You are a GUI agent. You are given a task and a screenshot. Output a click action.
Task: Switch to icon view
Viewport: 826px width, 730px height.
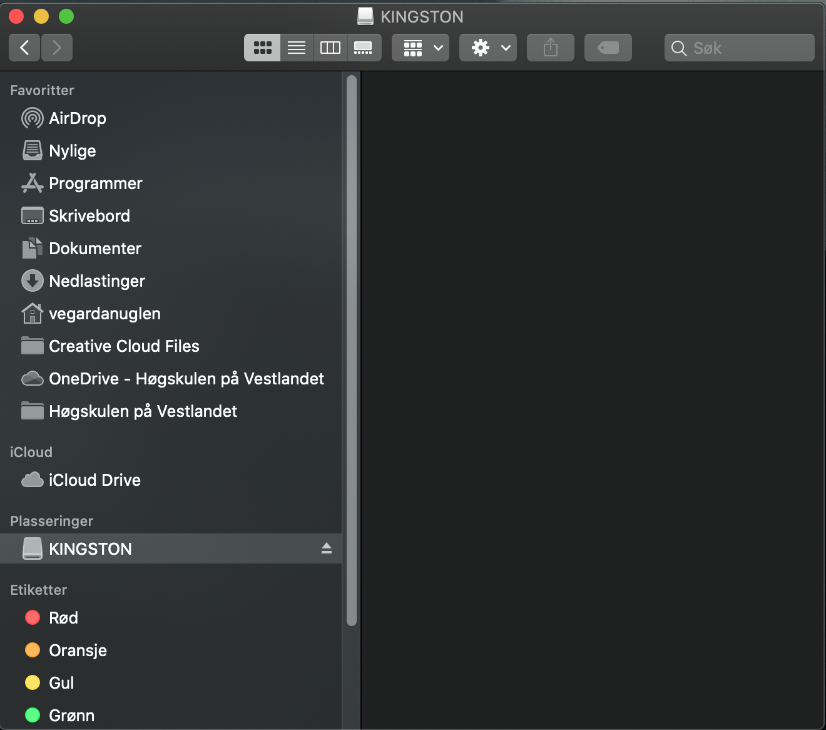pos(262,48)
